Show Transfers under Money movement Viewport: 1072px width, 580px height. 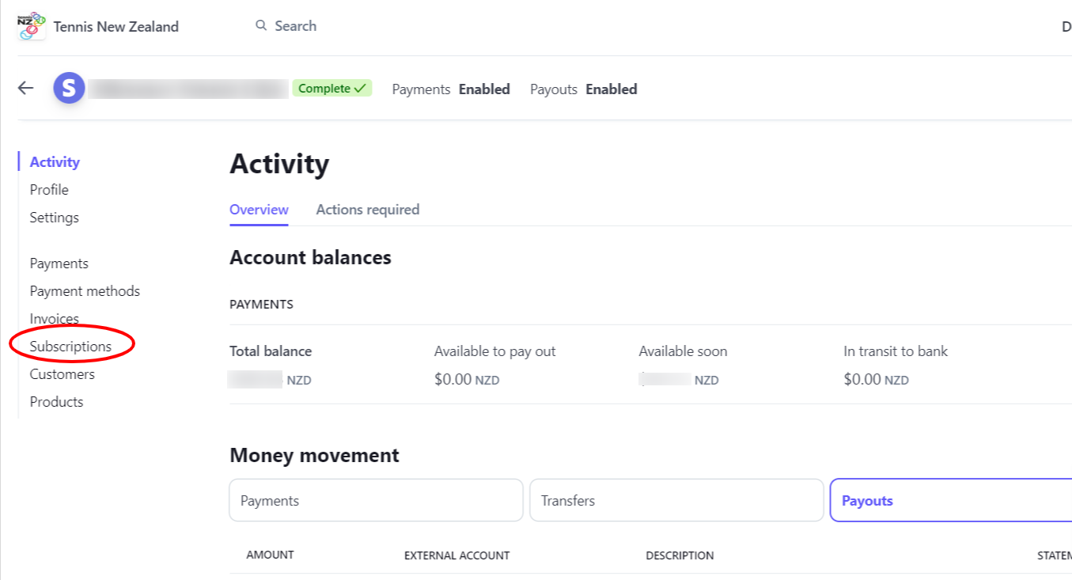coord(676,500)
